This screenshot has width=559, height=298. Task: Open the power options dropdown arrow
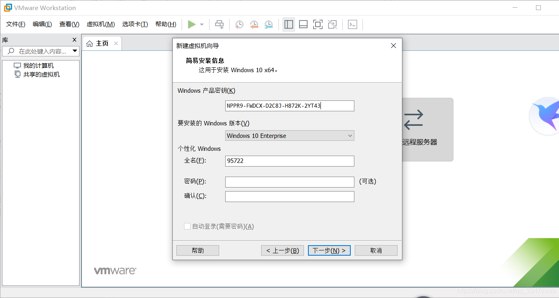(x=202, y=25)
